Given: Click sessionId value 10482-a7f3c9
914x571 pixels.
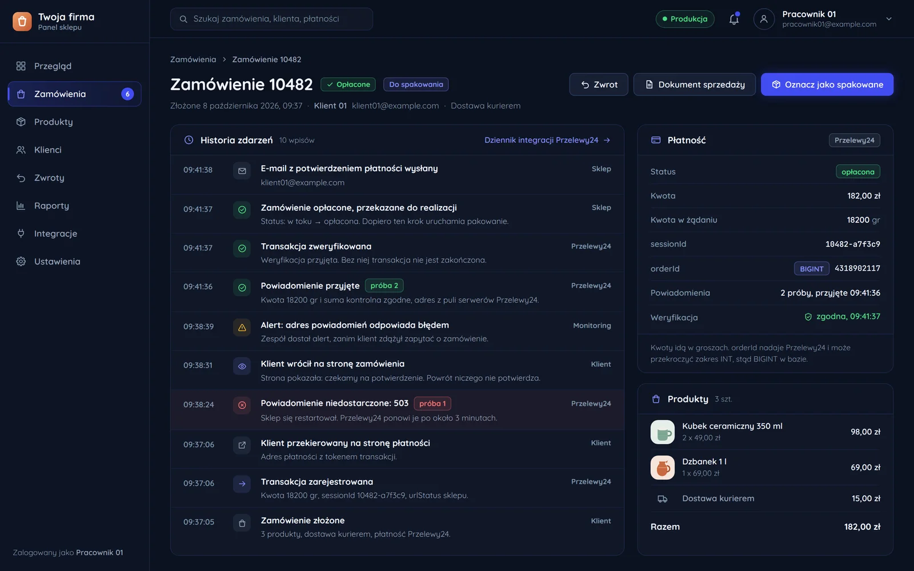Looking at the screenshot, I should 853,244.
